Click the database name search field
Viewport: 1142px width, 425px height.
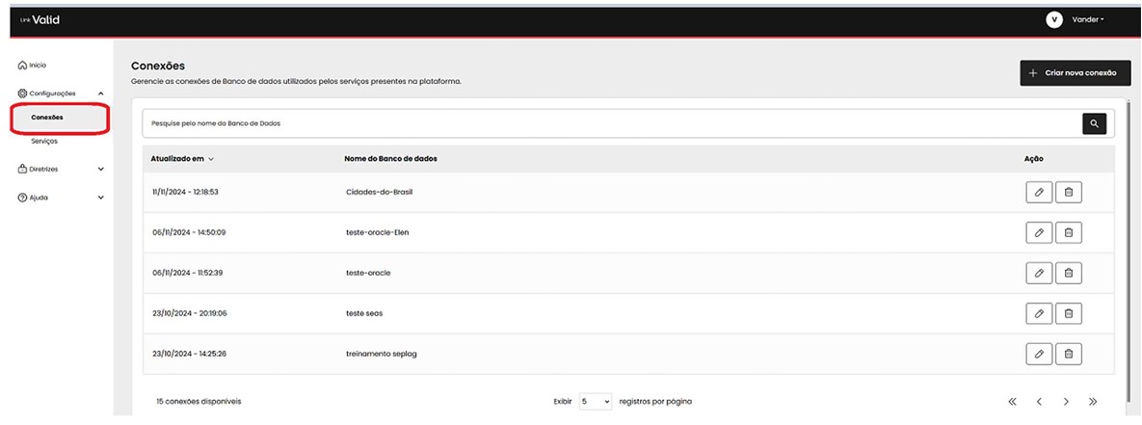pyautogui.click(x=607, y=123)
